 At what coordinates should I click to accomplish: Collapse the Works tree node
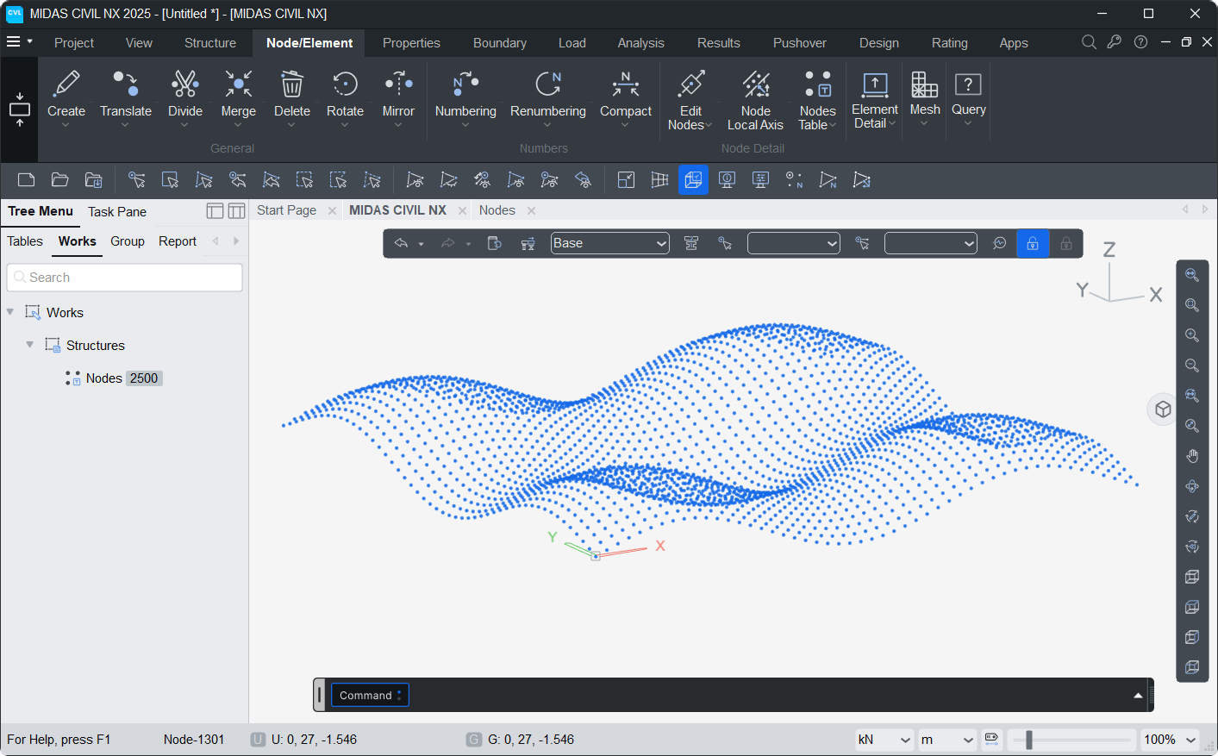point(10,312)
